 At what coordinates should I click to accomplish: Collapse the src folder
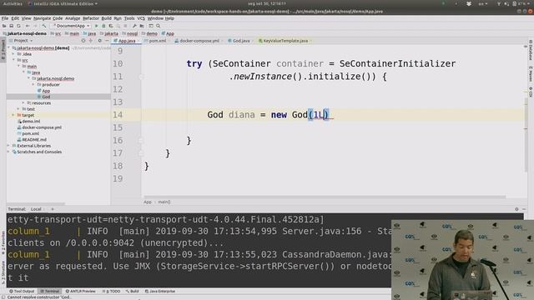13,60
